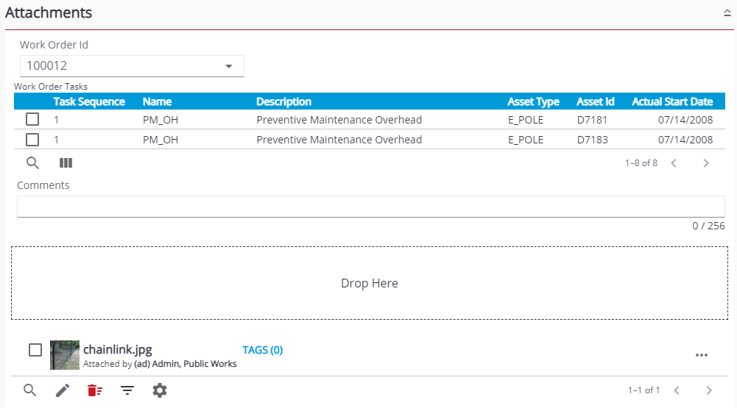The width and height of the screenshot is (737, 408).
Task: Check the box for asset D7181 task
Action: coord(32,119)
